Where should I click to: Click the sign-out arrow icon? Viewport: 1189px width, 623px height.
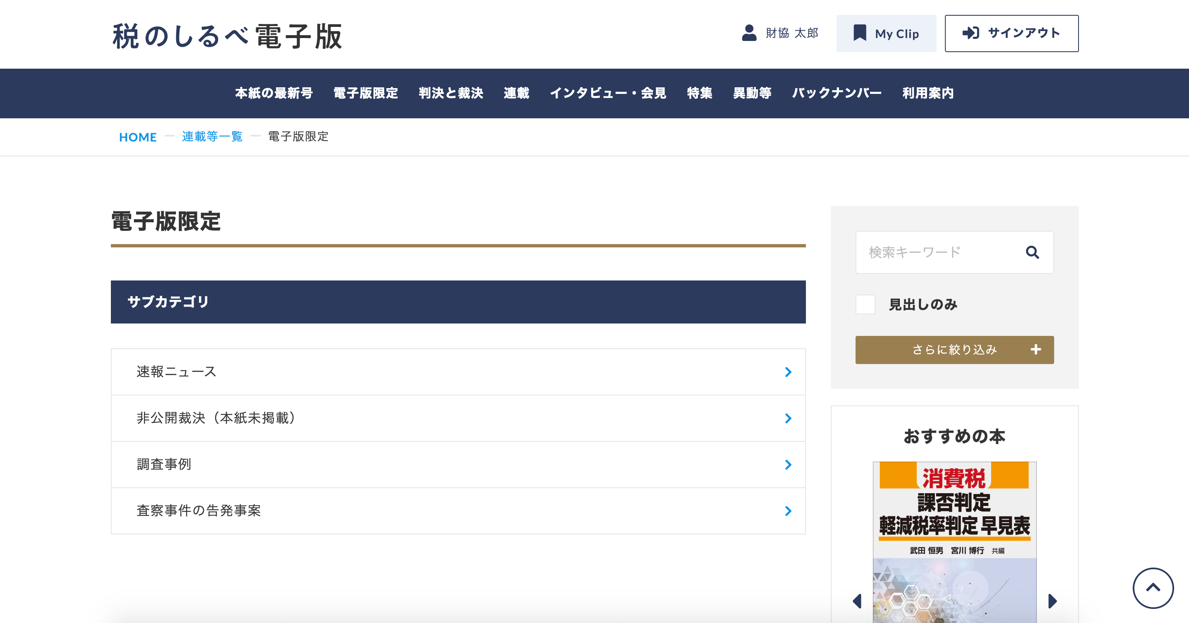(x=970, y=33)
